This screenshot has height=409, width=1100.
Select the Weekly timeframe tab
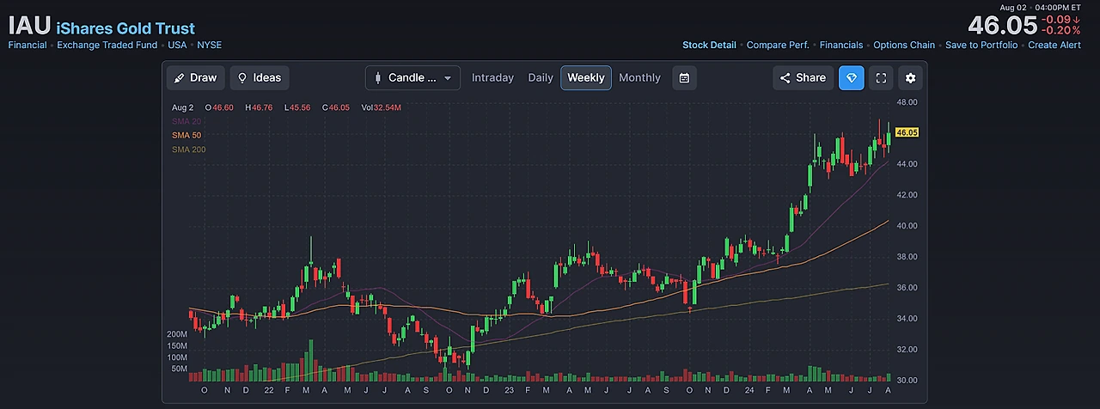pos(586,77)
